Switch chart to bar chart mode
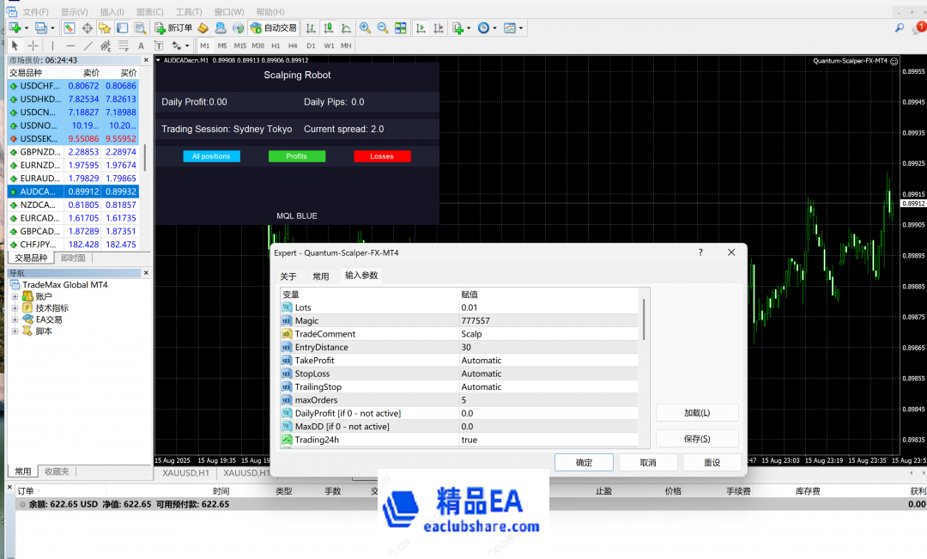The height and width of the screenshot is (559, 927). click(311, 27)
